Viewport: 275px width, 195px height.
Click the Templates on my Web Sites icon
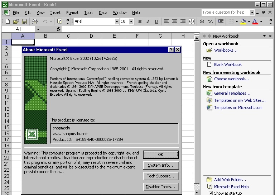pos(209,100)
